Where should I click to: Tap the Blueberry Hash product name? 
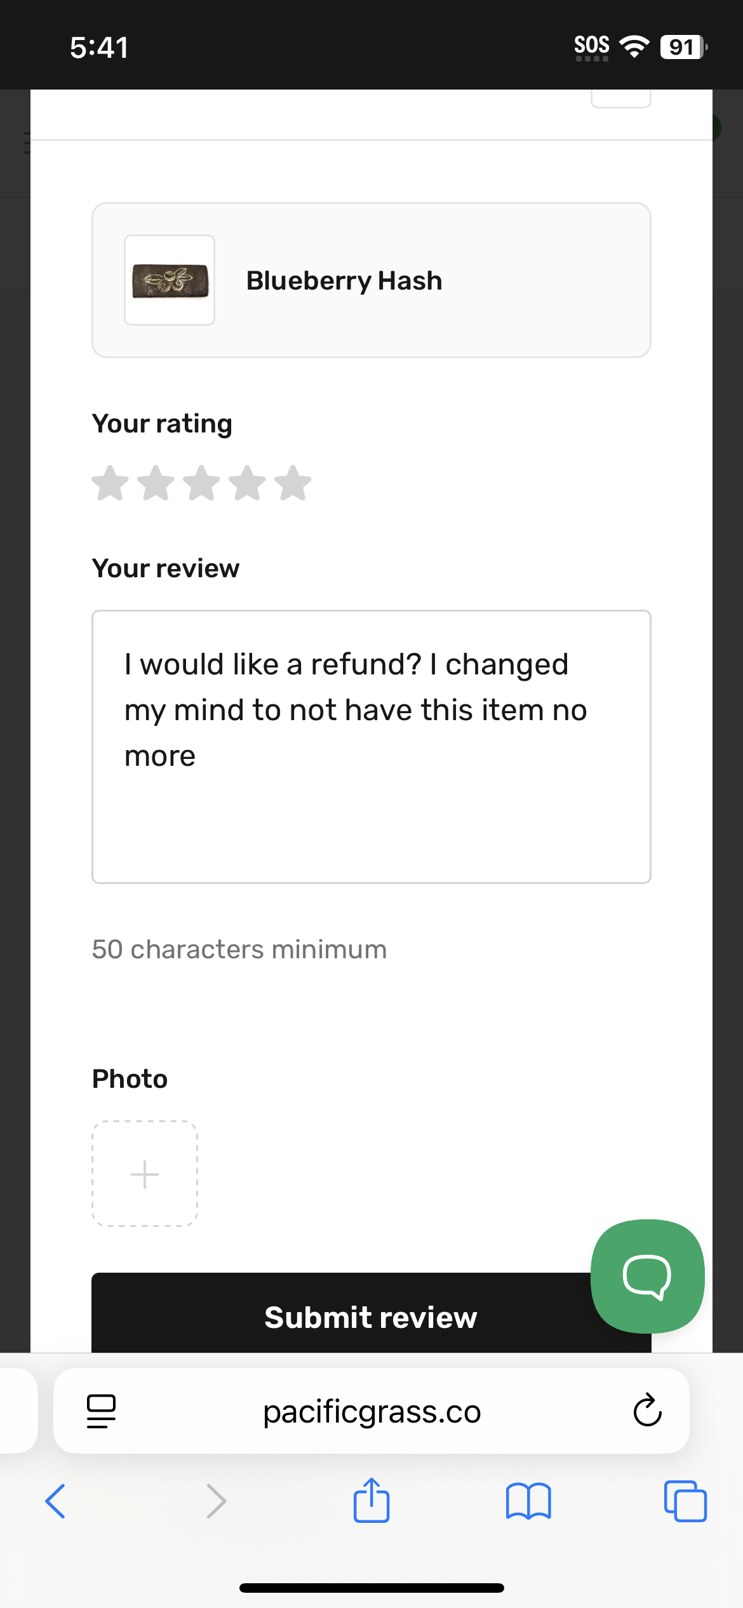(344, 281)
